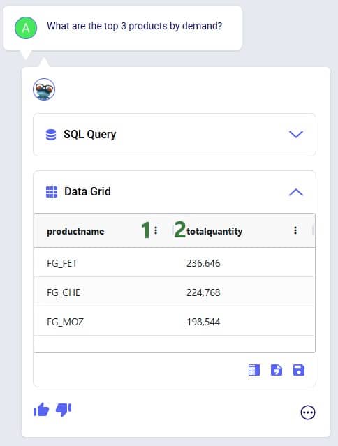Click the frog assistant avatar
The height and width of the screenshot is (446, 338).
[44, 89]
